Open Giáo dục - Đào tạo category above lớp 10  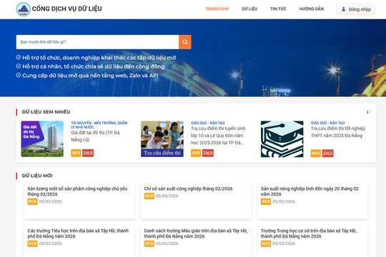(x=208, y=123)
